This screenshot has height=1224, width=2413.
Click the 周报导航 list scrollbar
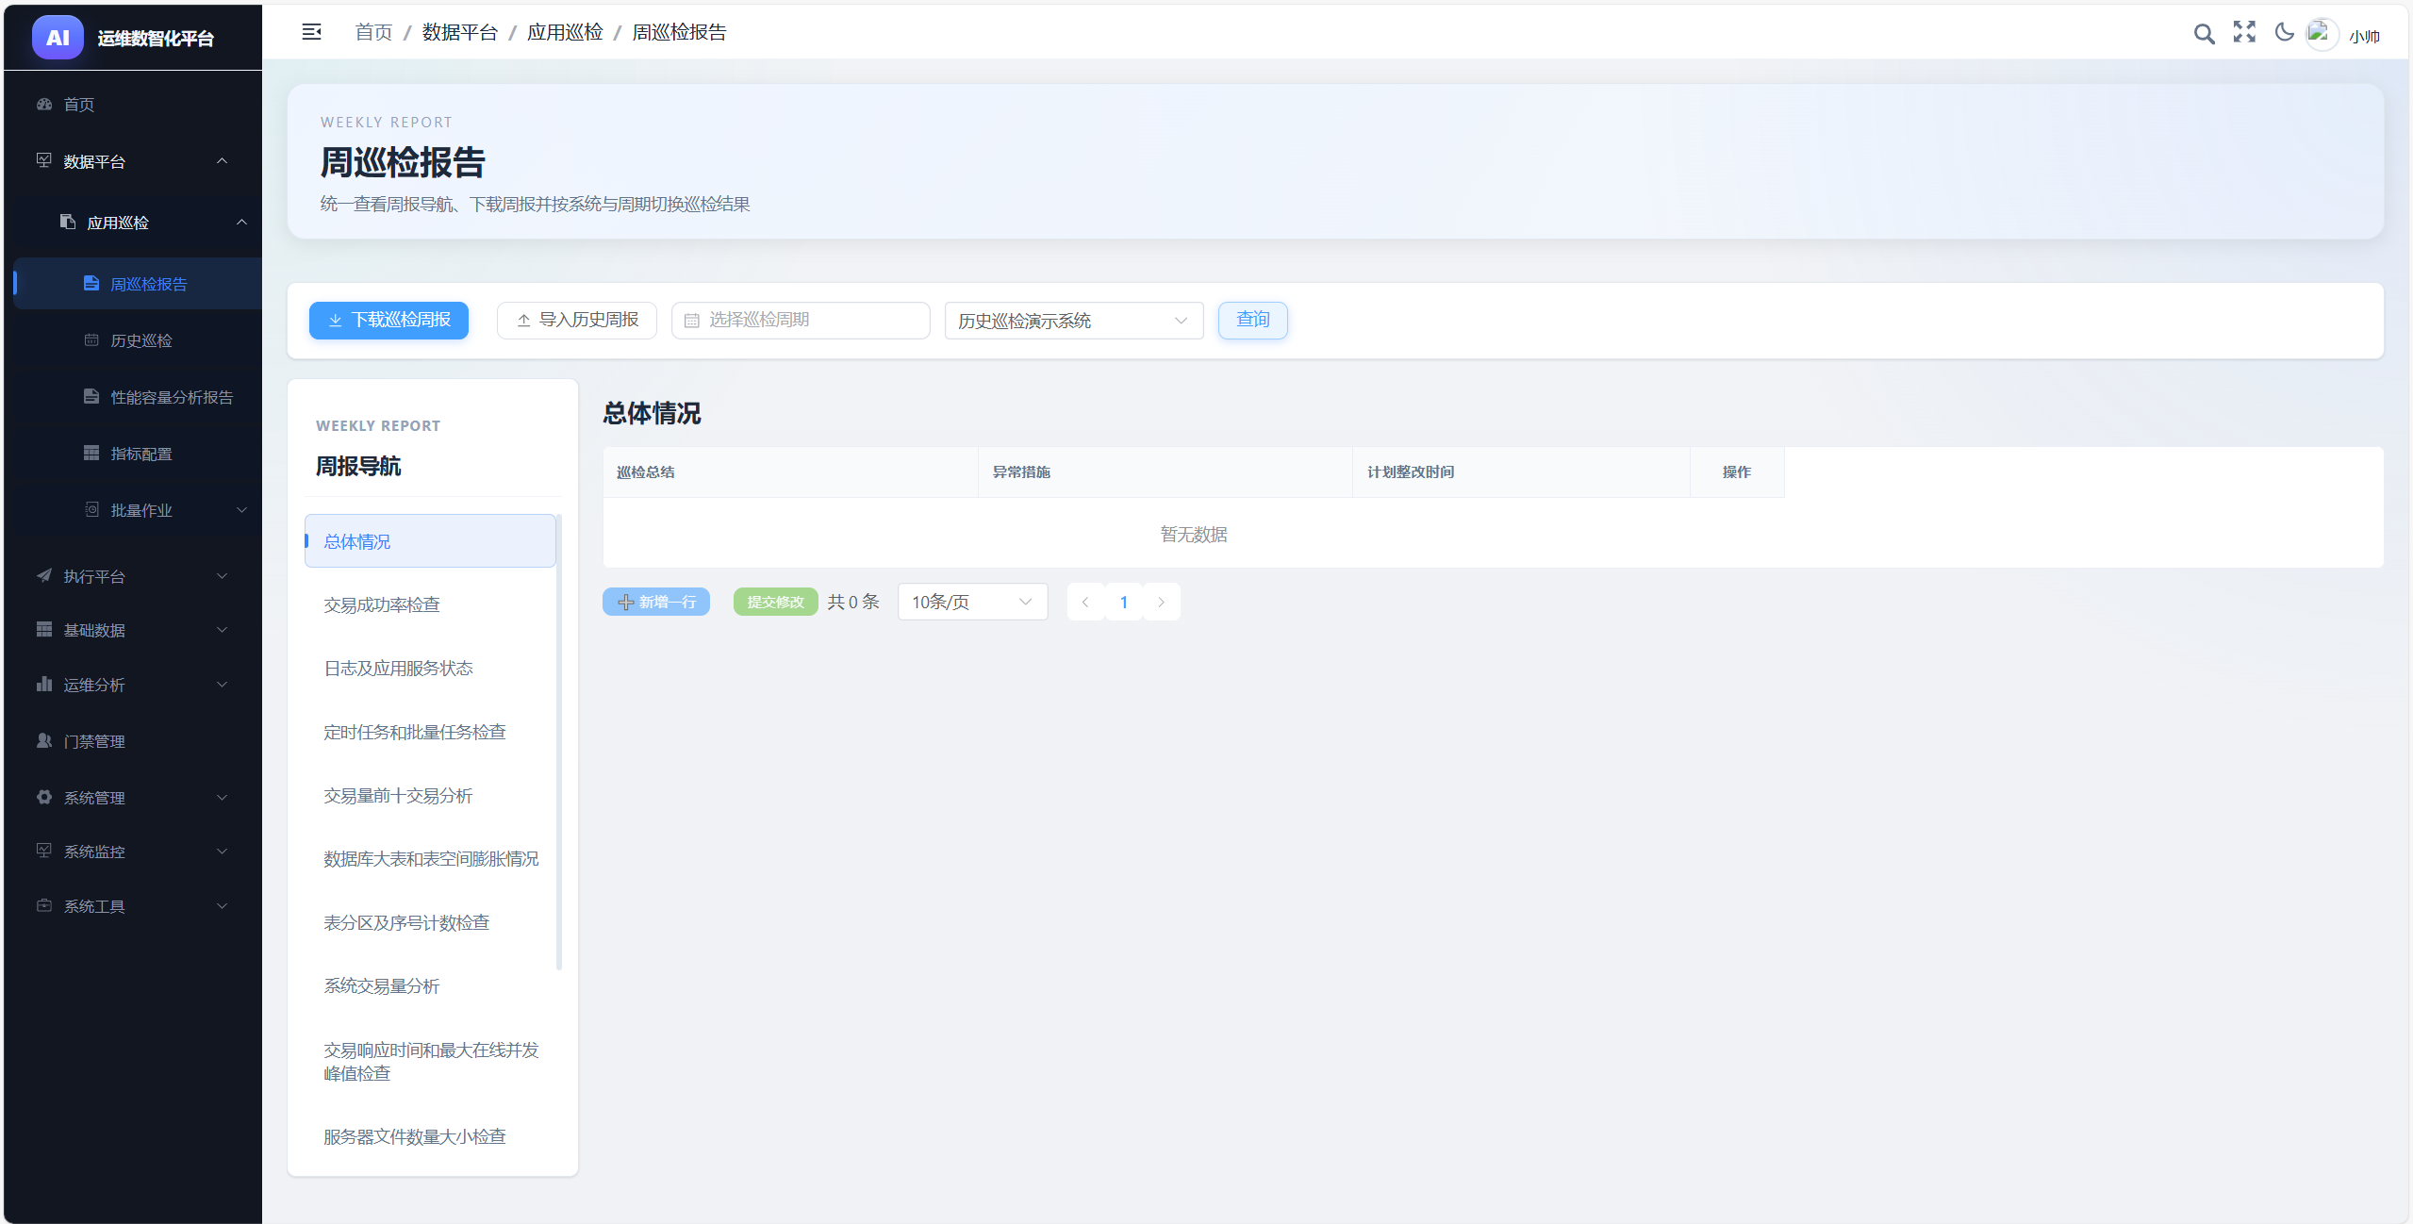tap(559, 741)
